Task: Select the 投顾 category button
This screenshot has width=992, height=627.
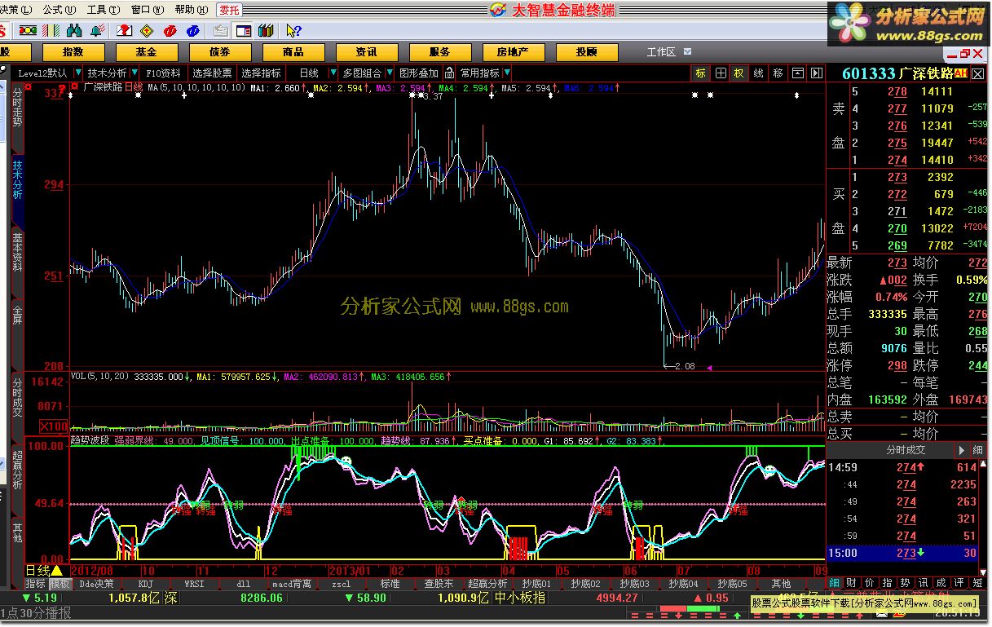Action: (586, 51)
